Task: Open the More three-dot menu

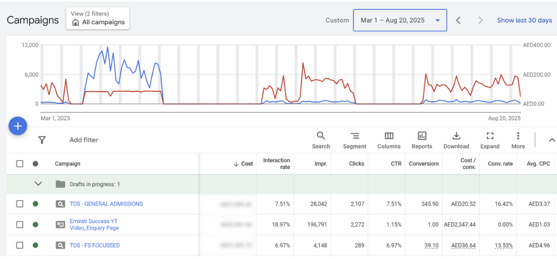Action: [x=518, y=136]
